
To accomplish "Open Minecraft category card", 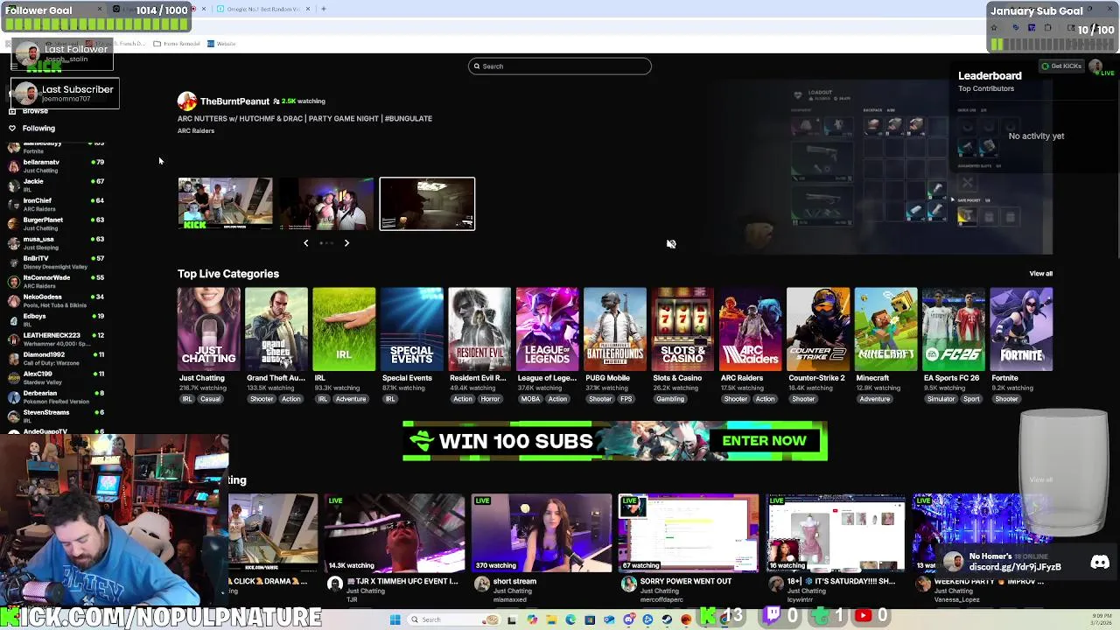I will (886, 328).
